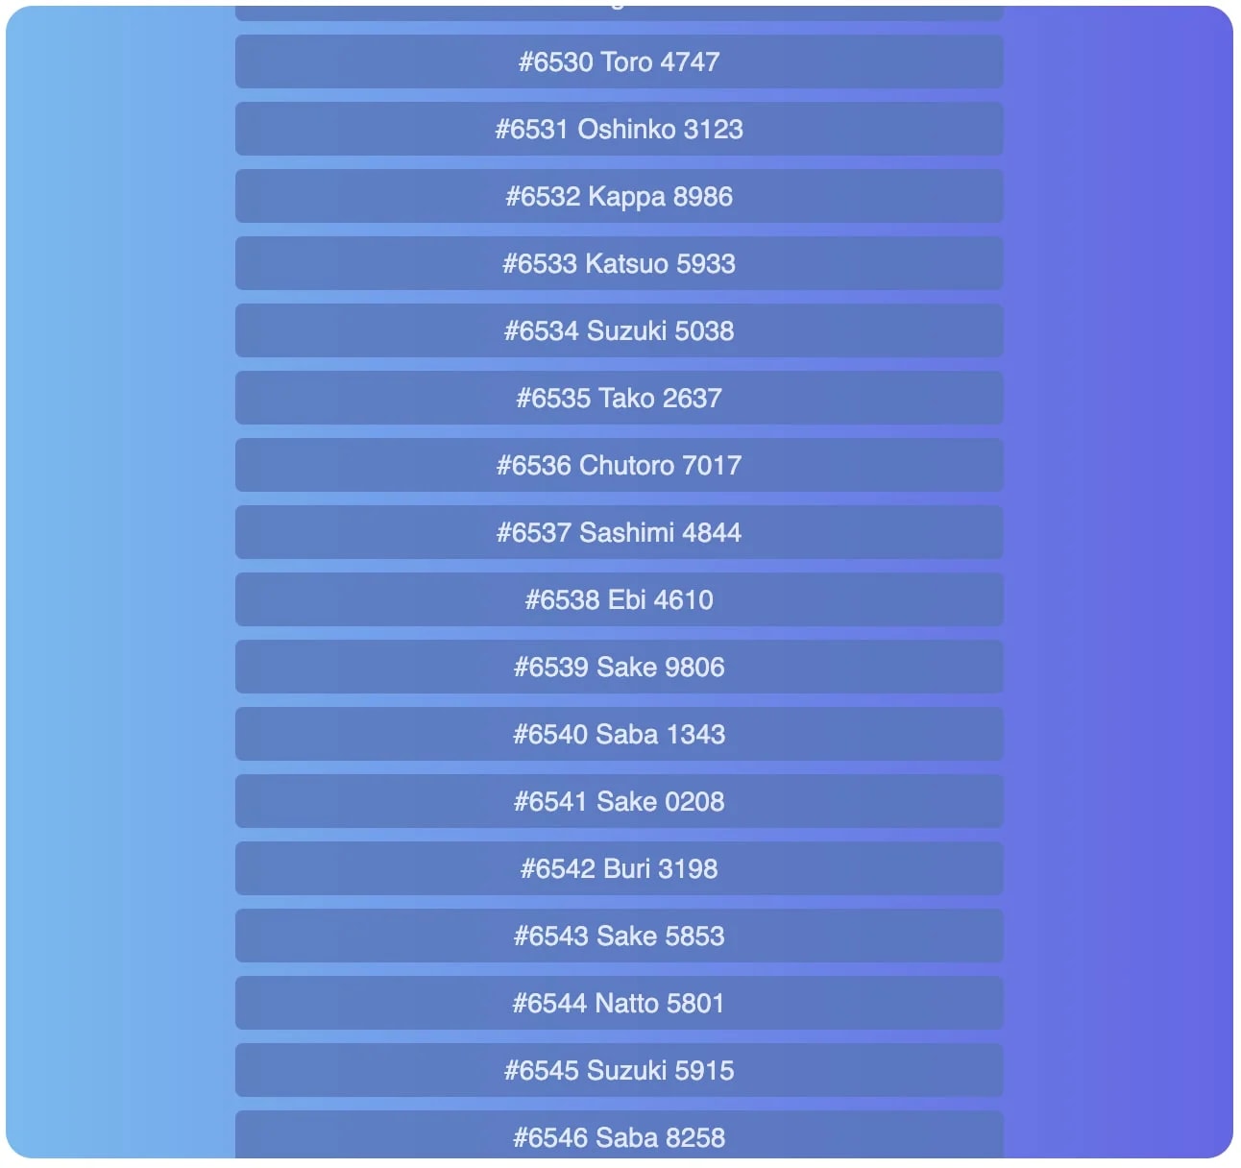Click the #6530 Toro 4747 item

click(620, 61)
